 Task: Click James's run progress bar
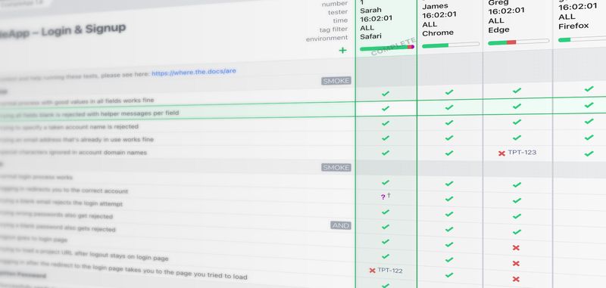[451, 45]
